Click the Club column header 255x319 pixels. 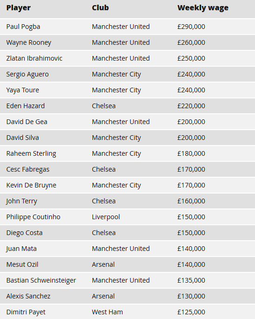coord(101,8)
